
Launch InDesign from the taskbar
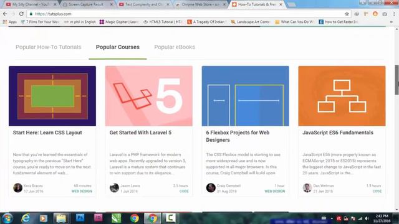[x=99, y=218]
